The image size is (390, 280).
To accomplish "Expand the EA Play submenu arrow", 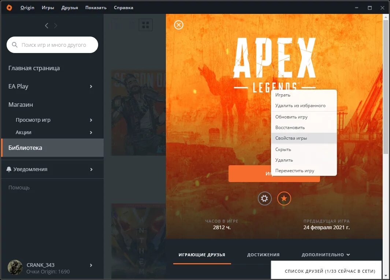I will pos(91,86).
